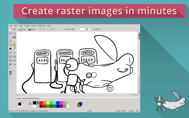Click the Zoom In button
189x118 pixels.
(x=96, y=29)
